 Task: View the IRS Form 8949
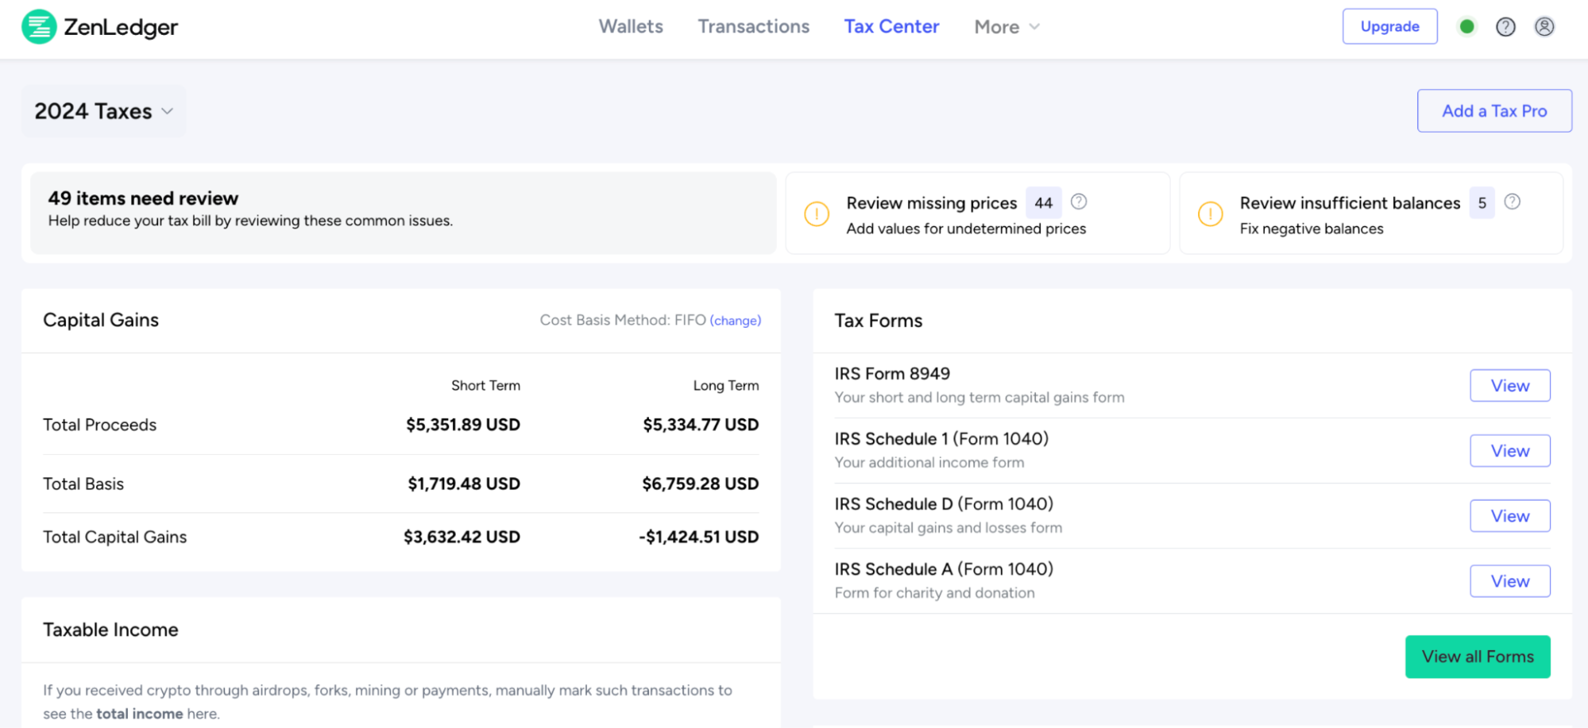(1509, 385)
